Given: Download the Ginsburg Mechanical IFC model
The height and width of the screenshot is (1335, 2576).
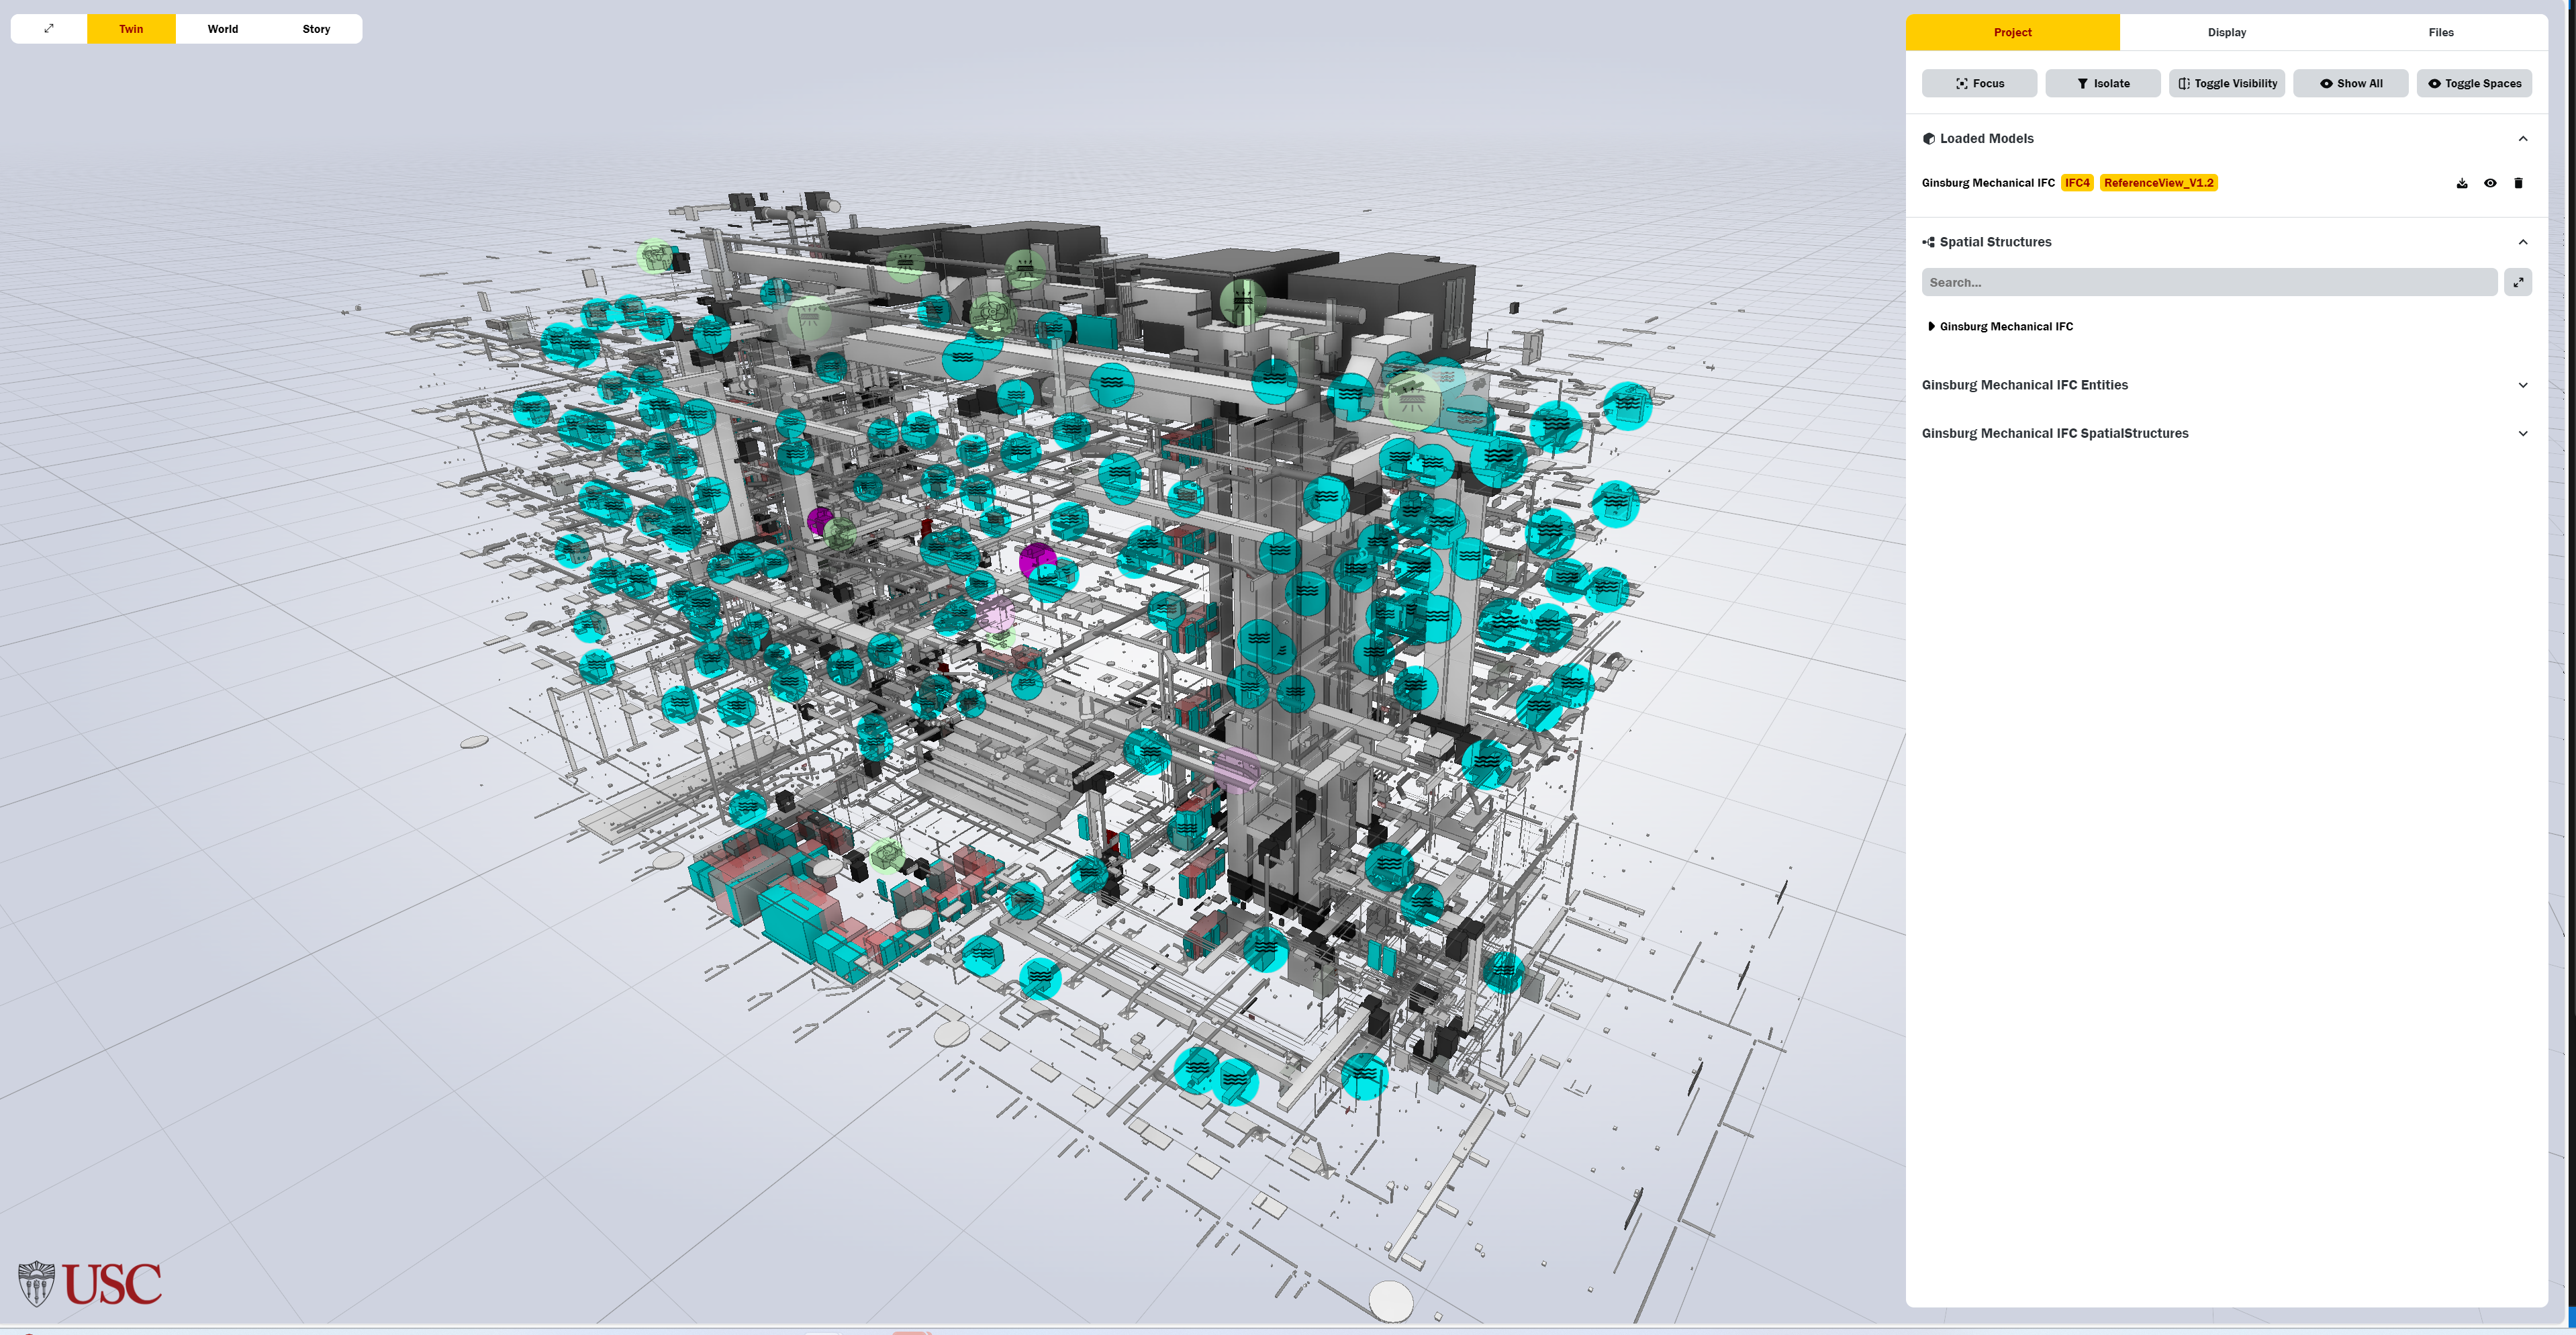Looking at the screenshot, I should coord(2461,183).
